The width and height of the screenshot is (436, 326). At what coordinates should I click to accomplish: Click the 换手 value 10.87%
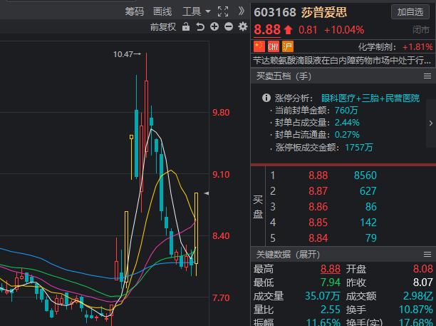coord(416,310)
